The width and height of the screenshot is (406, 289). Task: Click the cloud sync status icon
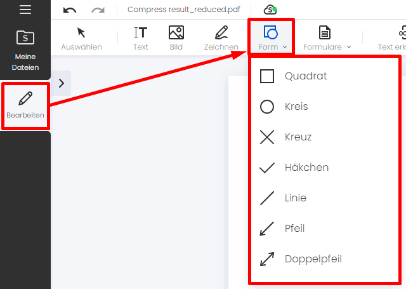[270, 10]
